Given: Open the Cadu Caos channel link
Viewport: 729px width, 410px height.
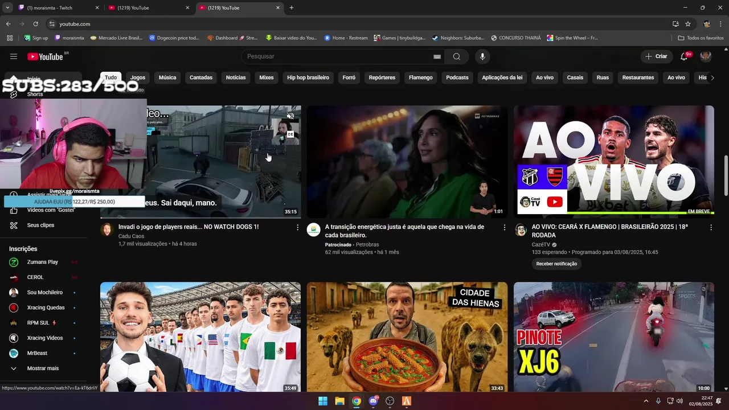Looking at the screenshot, I should pyautogui.click(x=131, y=236).
